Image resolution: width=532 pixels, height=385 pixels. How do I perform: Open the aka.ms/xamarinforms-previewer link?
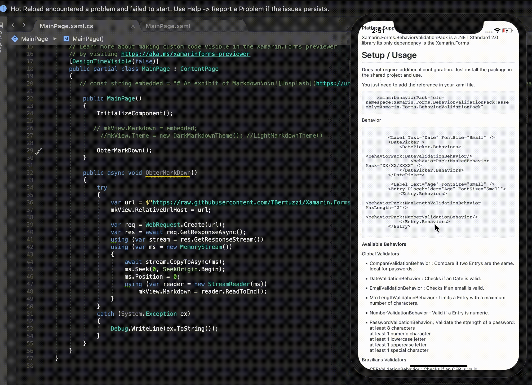click(x=185, y=54)
